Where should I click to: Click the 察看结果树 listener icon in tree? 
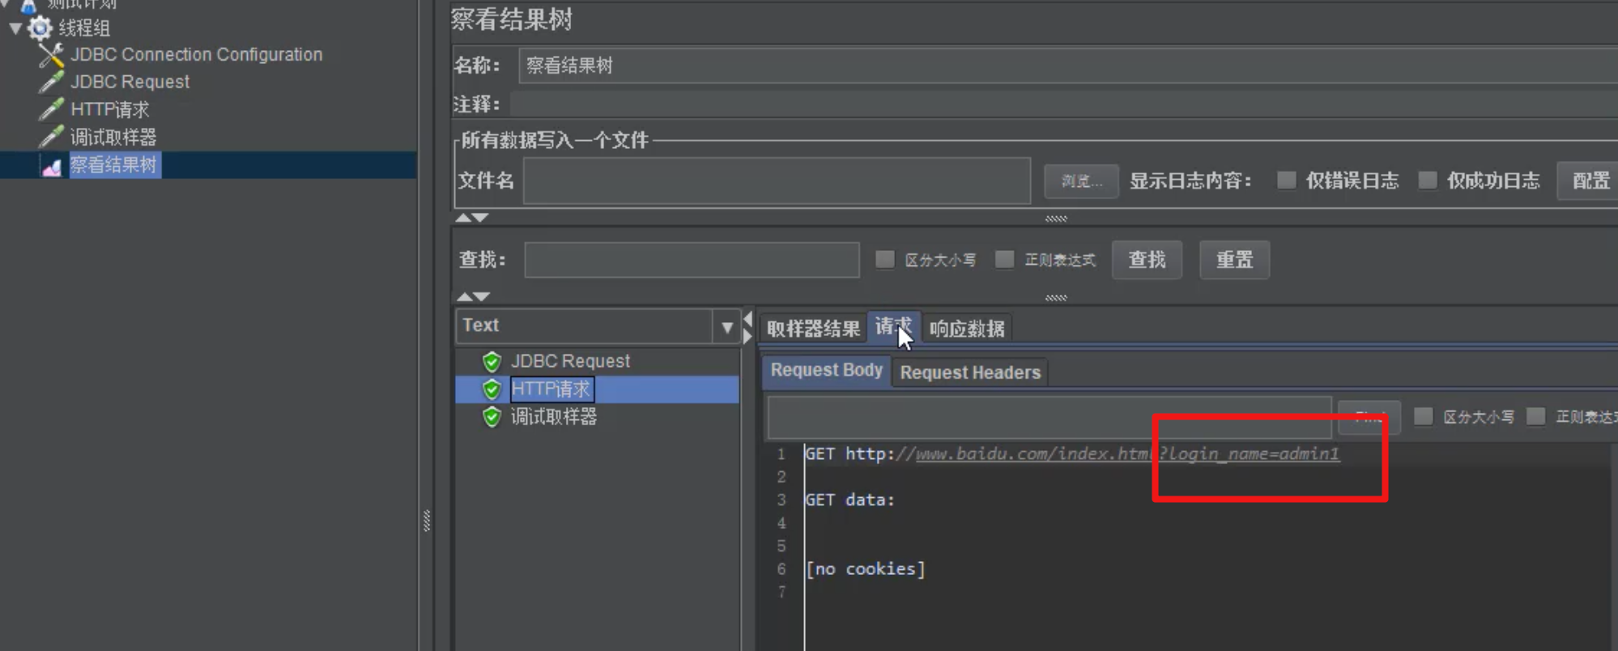pos(51,166)
